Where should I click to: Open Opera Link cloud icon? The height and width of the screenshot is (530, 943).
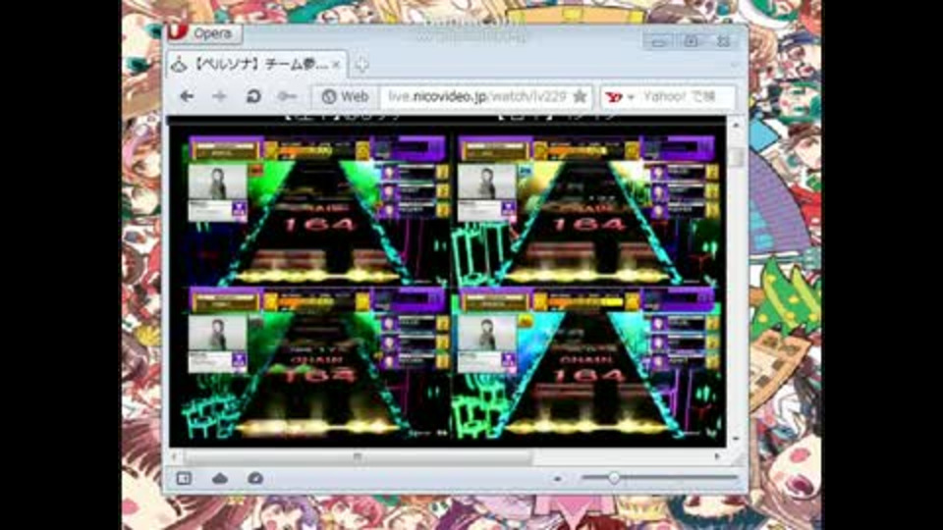219,478
